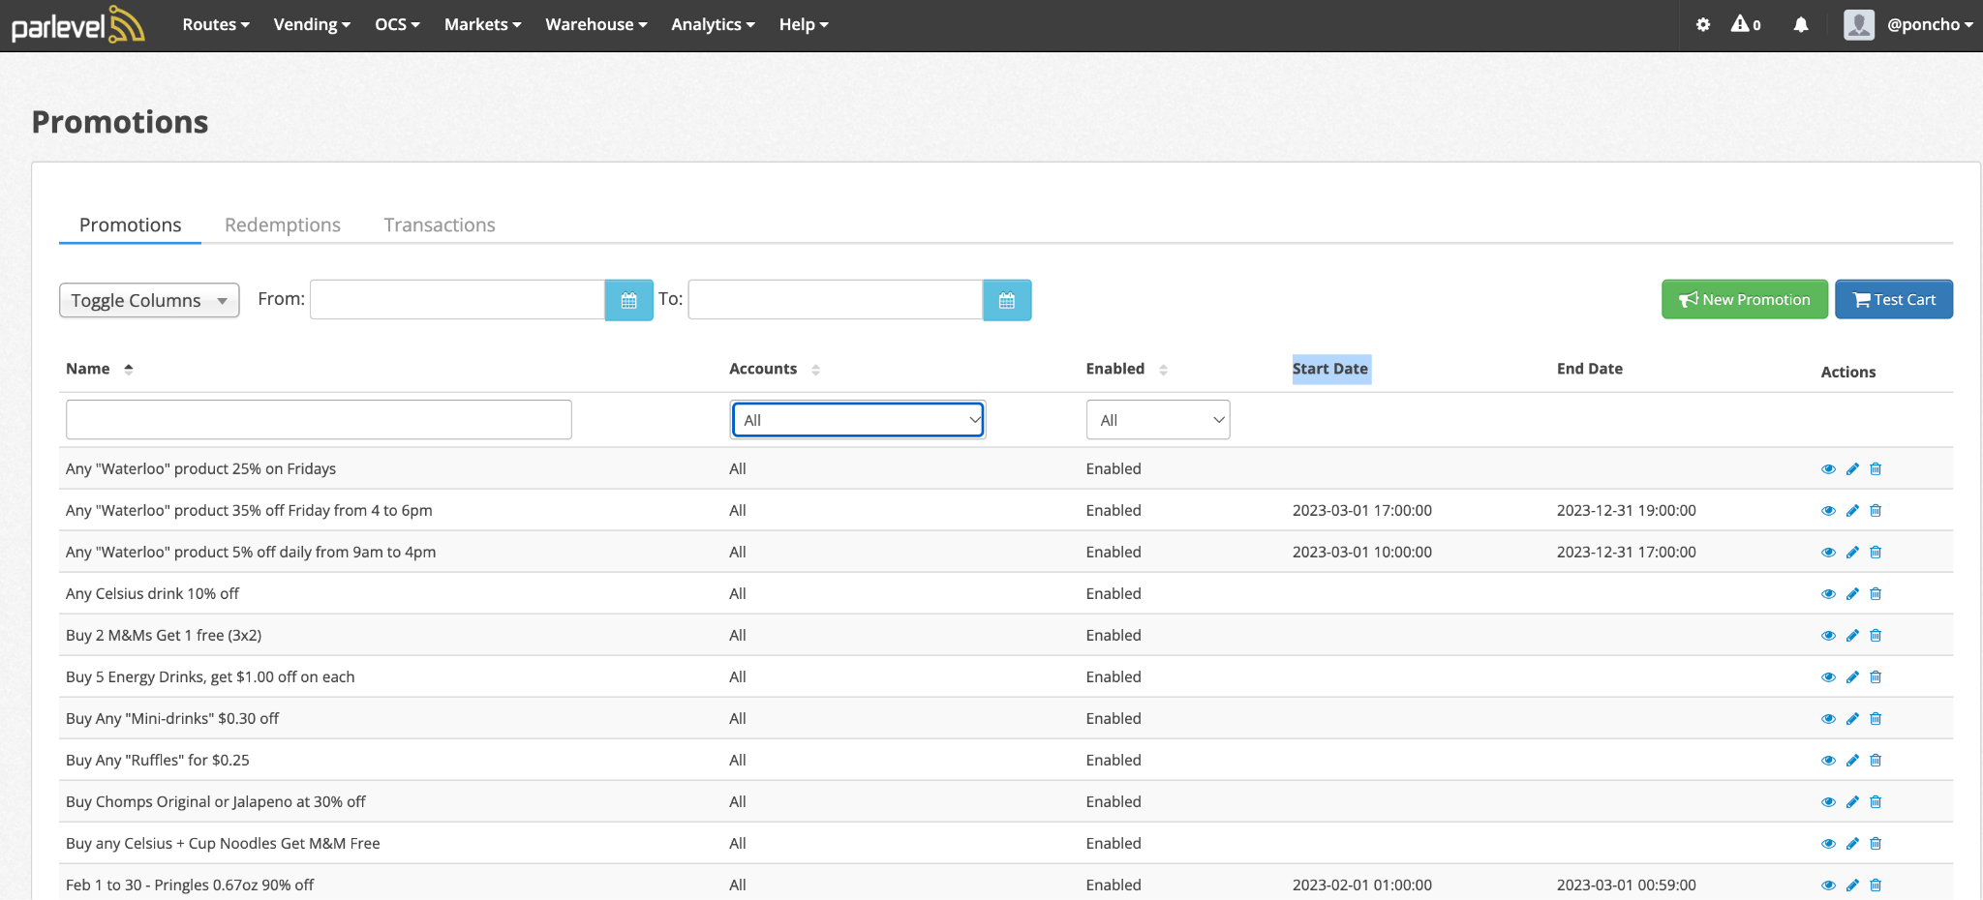Edit Feb 1 to 30 Pringles promotion
The width and height of the screenshot is (1983, 900).
pos(1852,885)
